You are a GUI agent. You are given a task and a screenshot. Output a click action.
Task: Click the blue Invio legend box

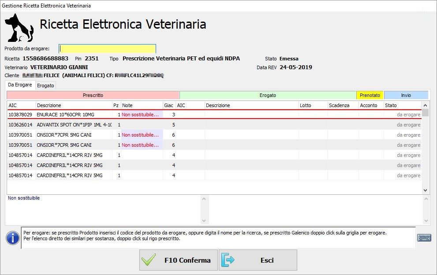pos(406,95)
